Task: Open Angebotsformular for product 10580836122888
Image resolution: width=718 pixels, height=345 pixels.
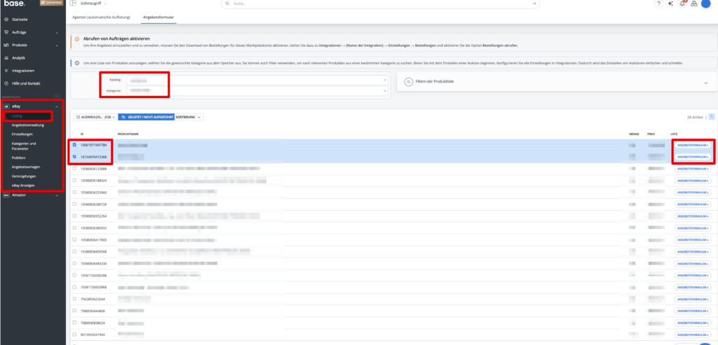Action: pos(693,169)
